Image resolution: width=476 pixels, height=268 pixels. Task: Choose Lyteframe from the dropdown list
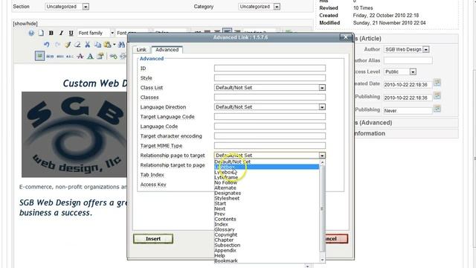coord(266,177)
